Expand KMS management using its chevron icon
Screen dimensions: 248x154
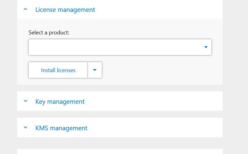tap(25, 127)
